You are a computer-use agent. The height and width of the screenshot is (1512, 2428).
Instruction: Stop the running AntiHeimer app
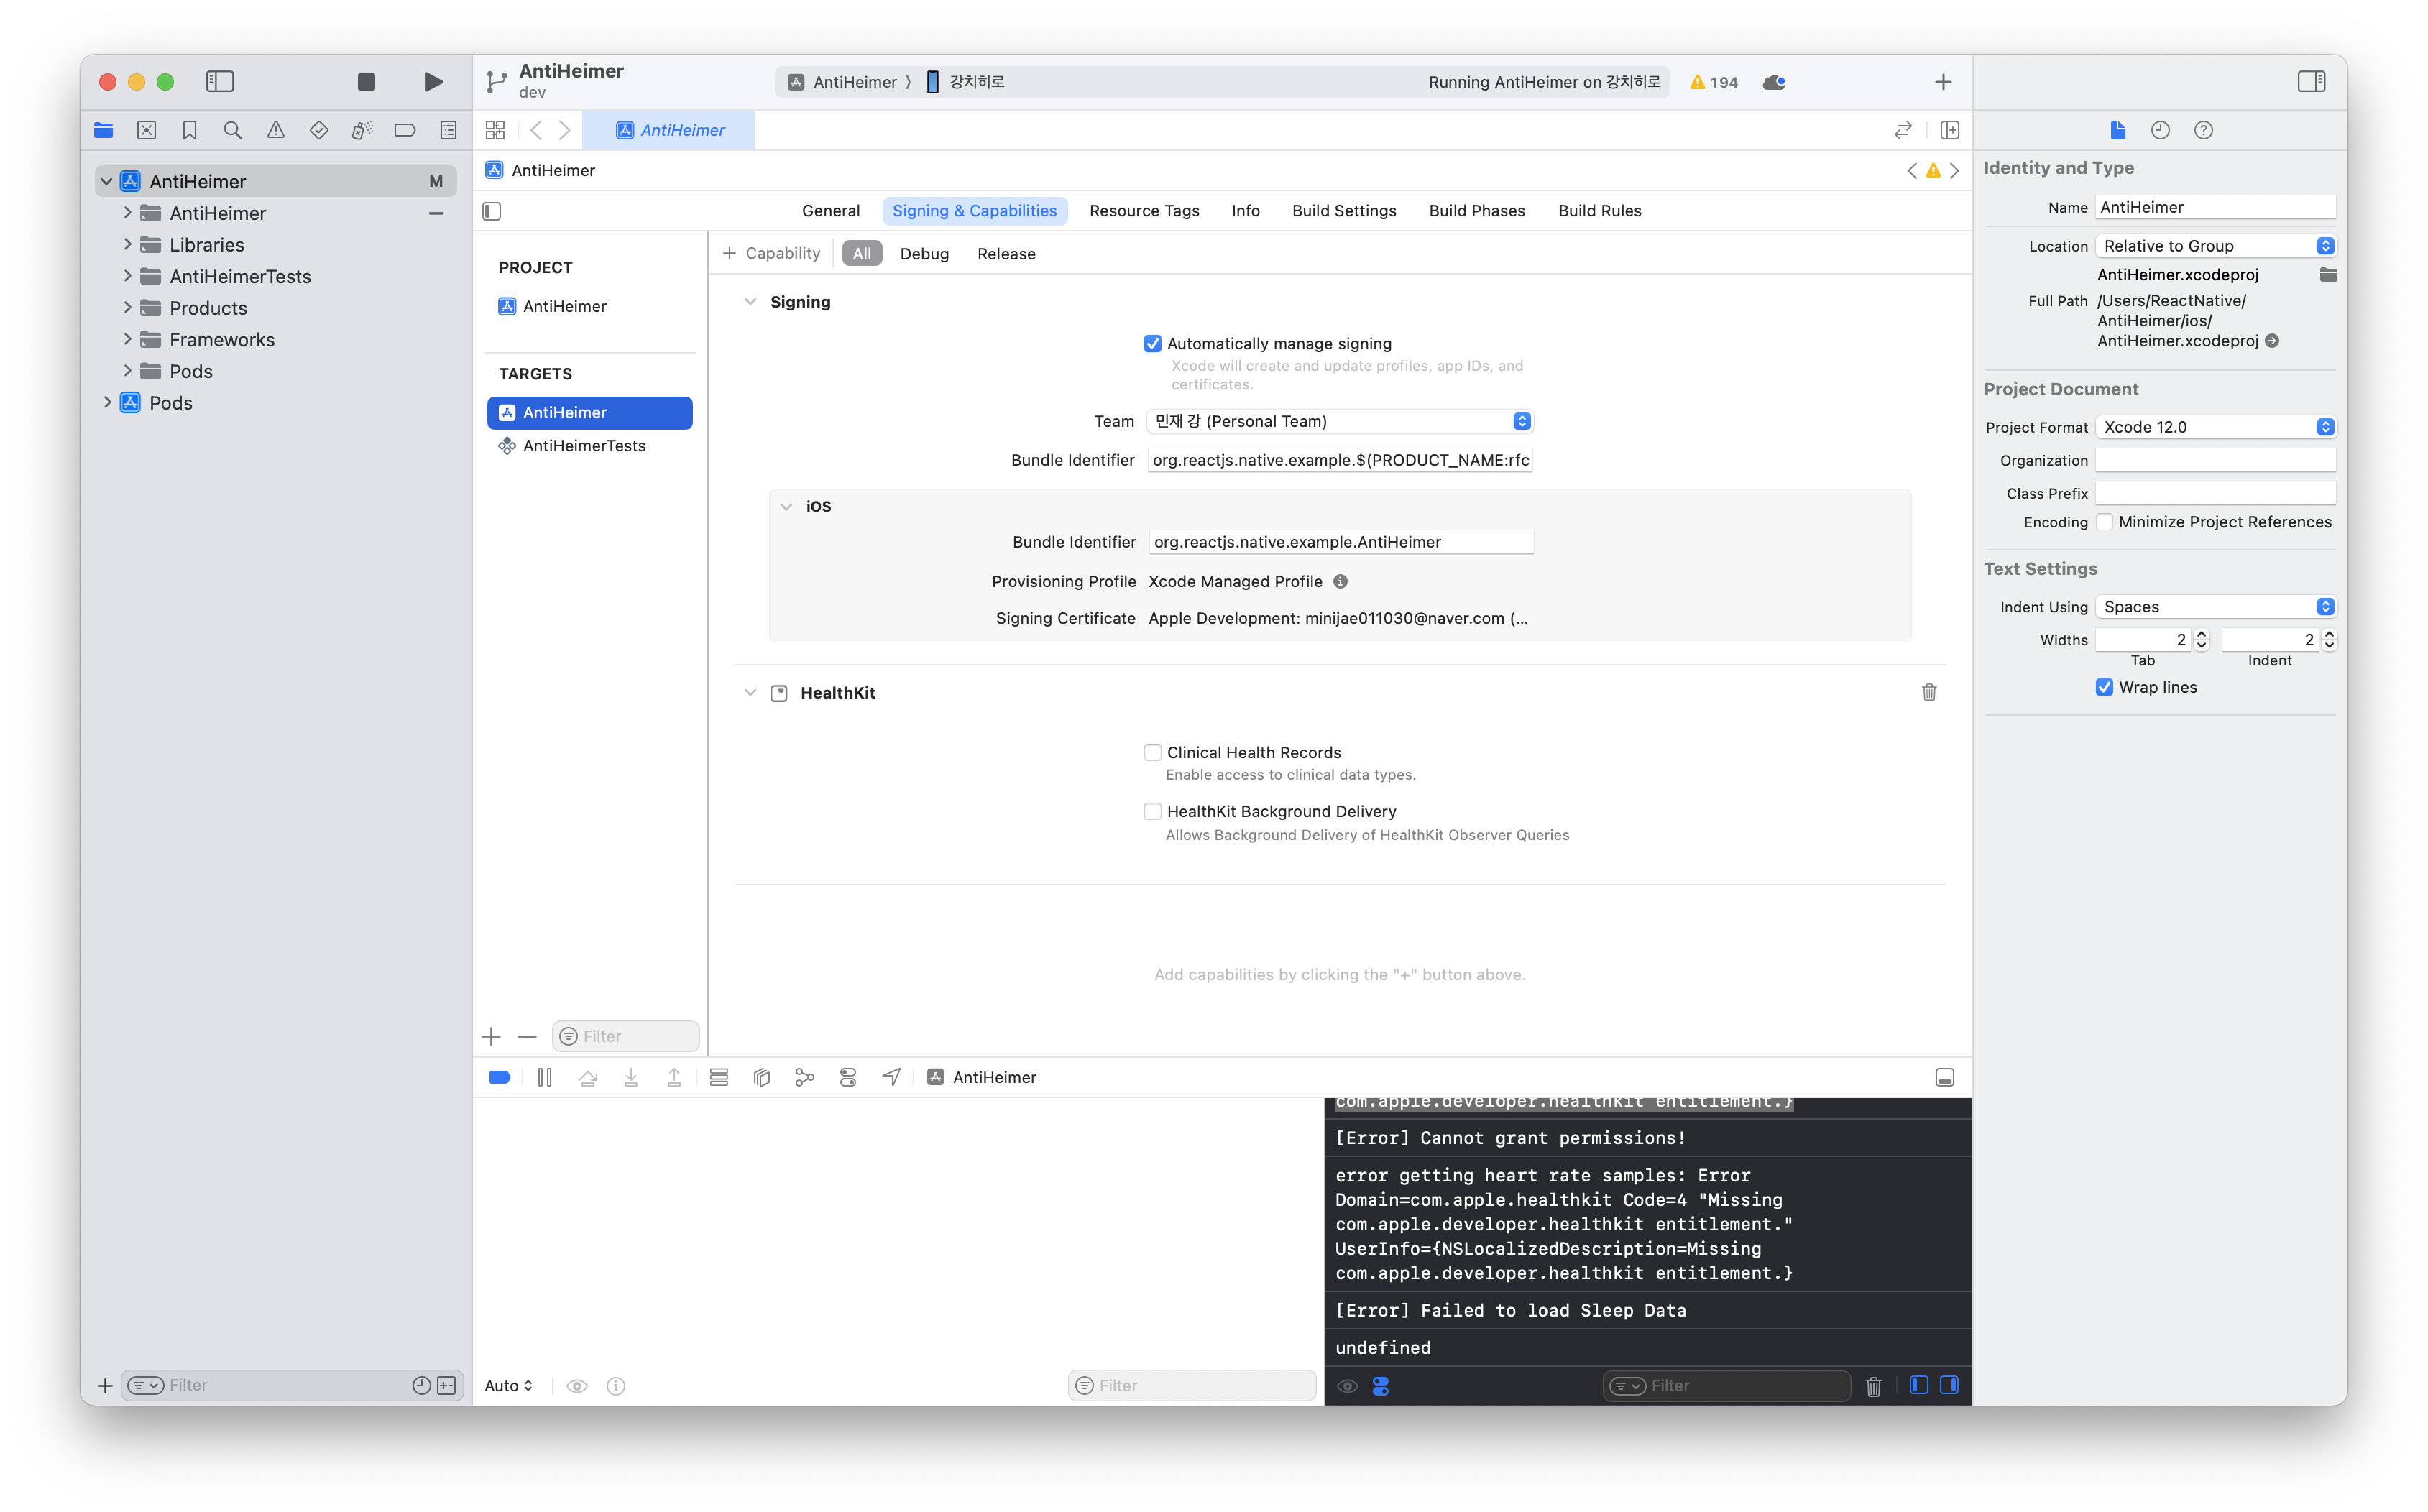pos(366,82)
